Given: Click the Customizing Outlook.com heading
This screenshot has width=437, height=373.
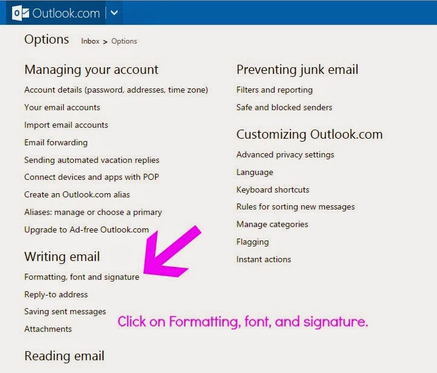Looking at the screenshot, I should tap(309, 134).
